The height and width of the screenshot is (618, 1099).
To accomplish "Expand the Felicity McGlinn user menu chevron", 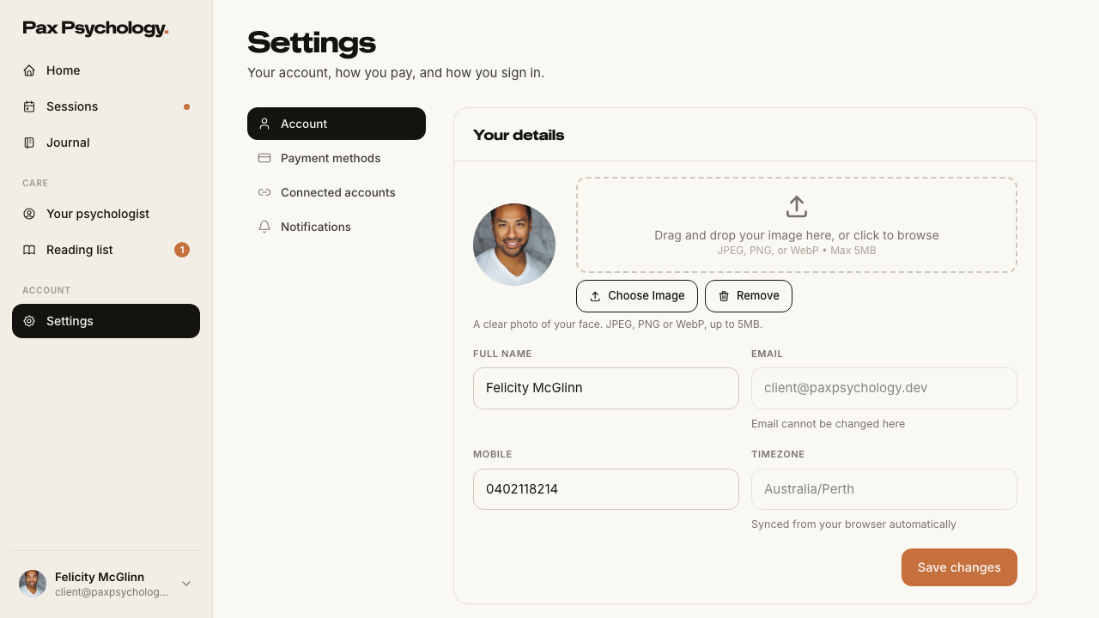I will pyautogui.click(x=186, y=584).
